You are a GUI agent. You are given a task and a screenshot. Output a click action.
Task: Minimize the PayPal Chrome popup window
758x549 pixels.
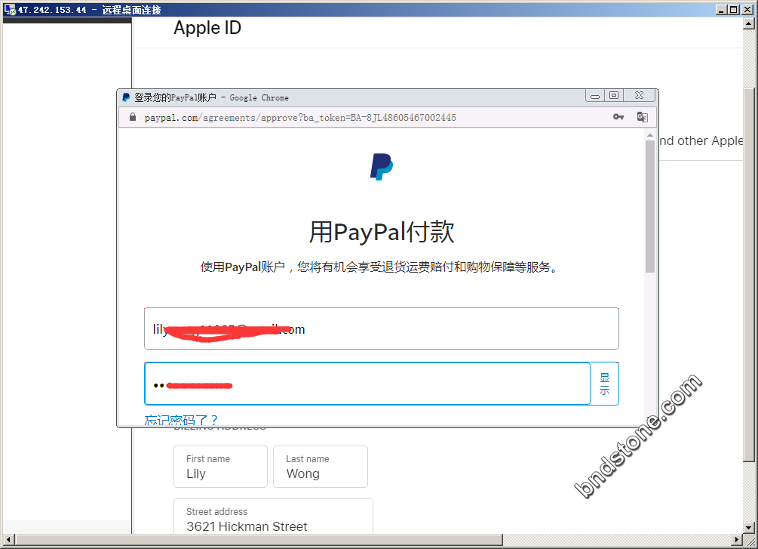tap(595, 96)
